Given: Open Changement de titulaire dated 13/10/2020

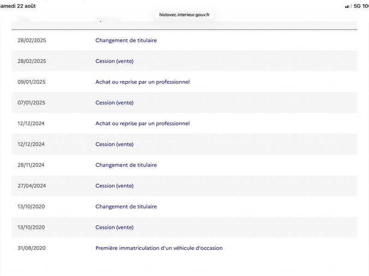Looking at the screenshot, I should click(126, 207).
